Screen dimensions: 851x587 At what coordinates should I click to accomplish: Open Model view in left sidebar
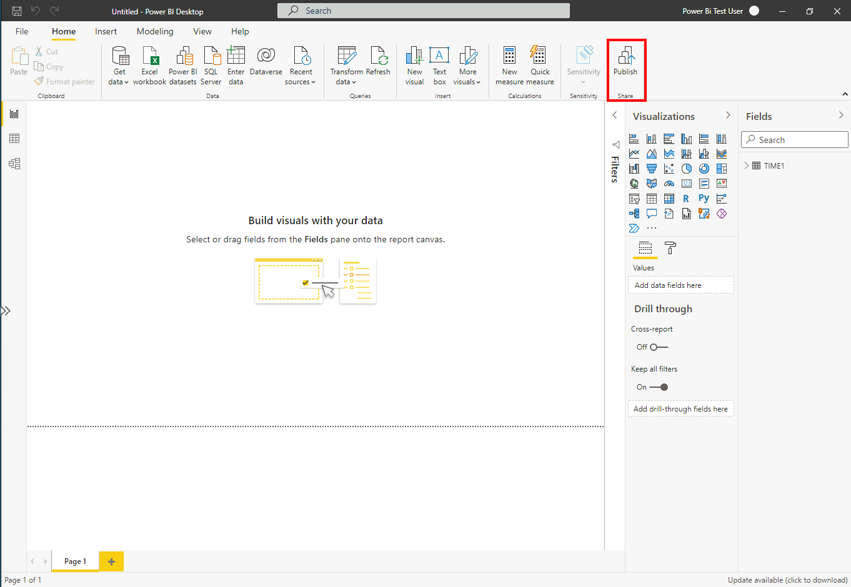pos(14,164)
